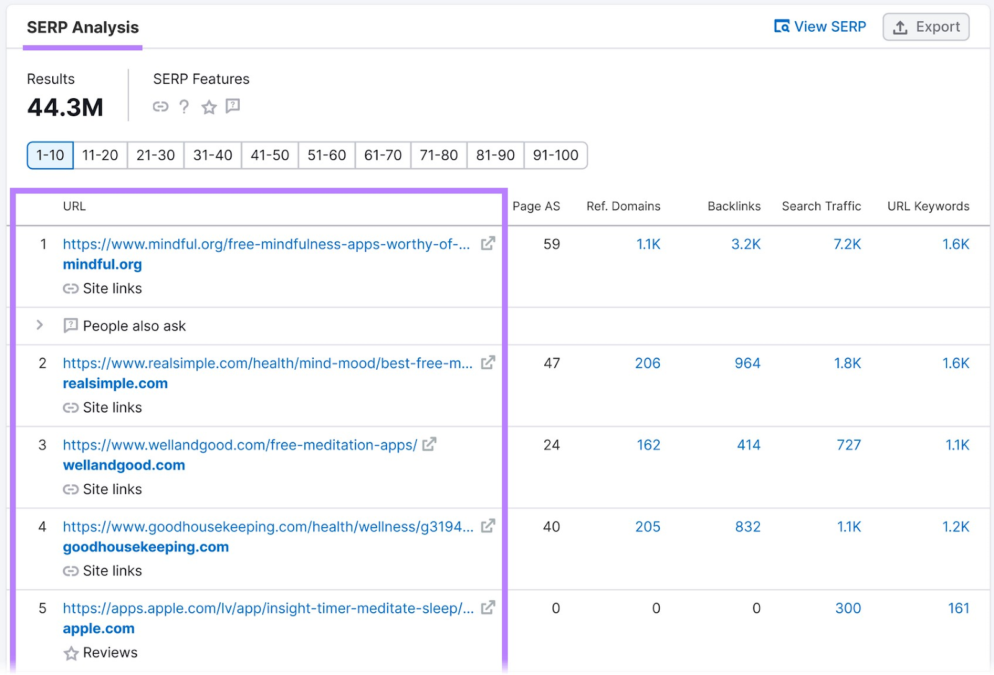Select the 51-60 results range tab
The image size is (994, 675).
[327, 155]
